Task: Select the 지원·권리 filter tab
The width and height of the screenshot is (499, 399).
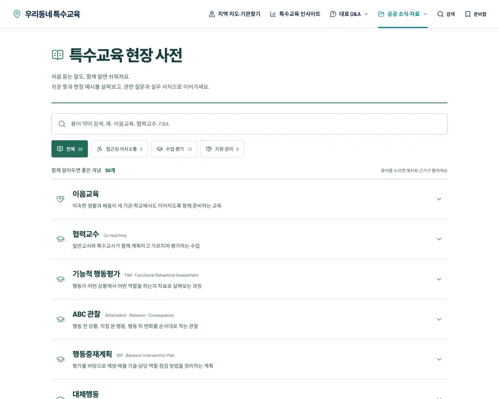Action: tap(222, 149)
